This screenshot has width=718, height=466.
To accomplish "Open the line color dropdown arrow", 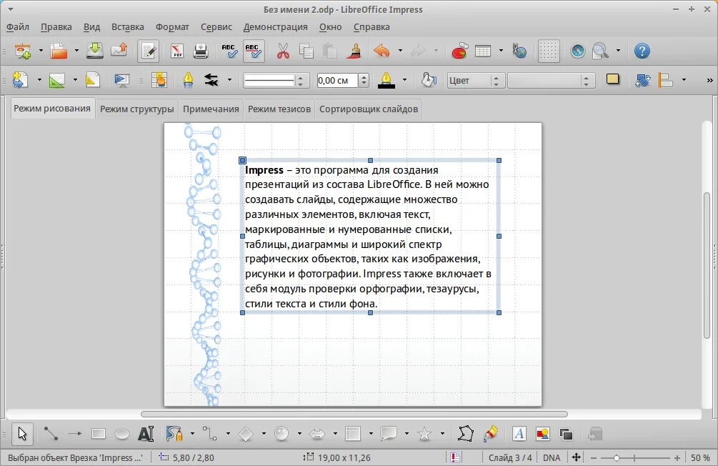I will pyautogui.click(x=404, y=80).
